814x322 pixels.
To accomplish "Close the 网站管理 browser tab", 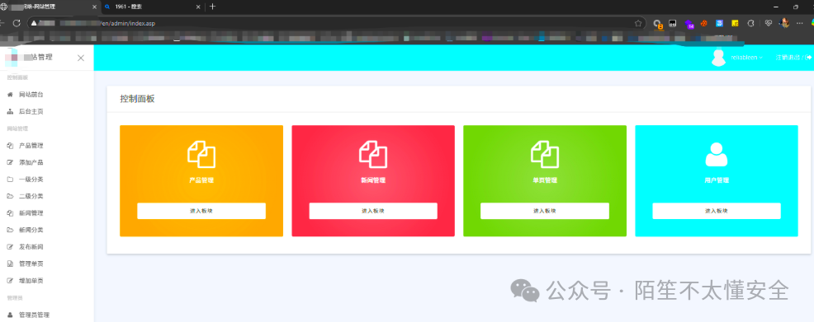I will tap(94, 7).
